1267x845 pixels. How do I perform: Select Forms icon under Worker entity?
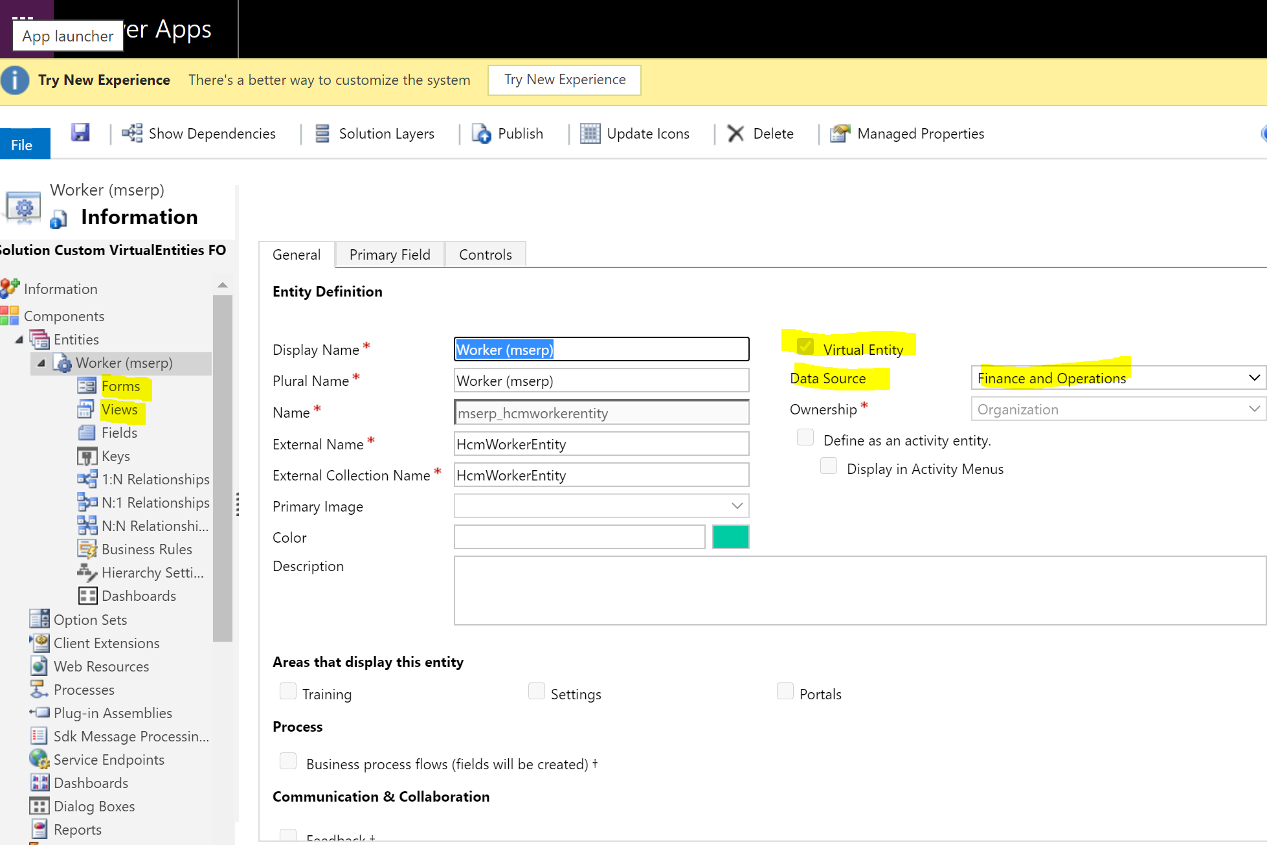click(86, 387)
